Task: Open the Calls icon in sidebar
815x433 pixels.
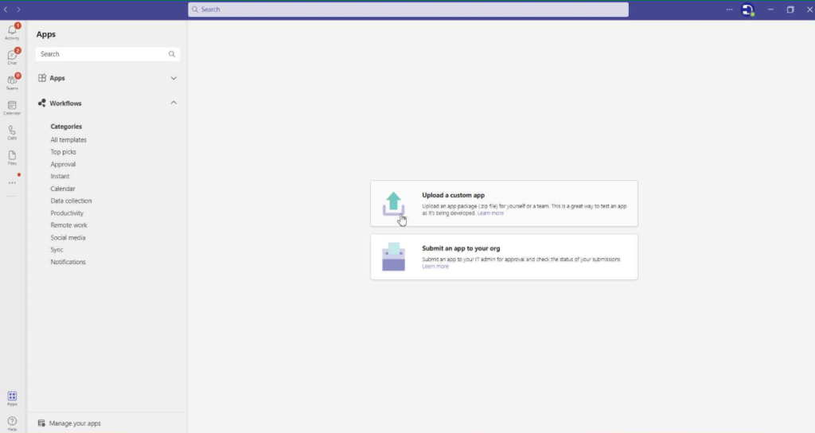Action: [x=12, y=133]
